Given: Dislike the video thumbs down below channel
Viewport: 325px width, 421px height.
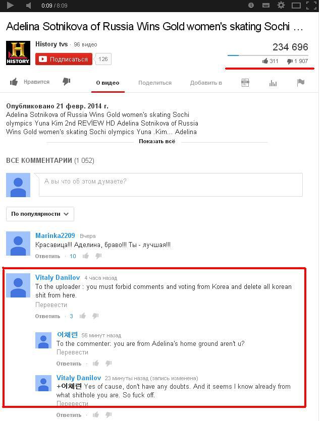Looking at the screenshot, I should tap(67, 81).
